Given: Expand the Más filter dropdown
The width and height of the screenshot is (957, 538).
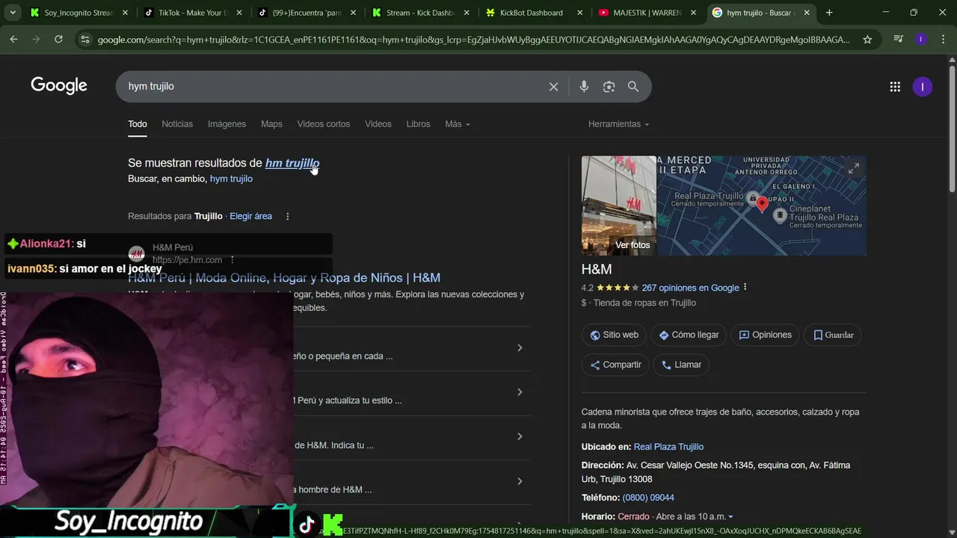Looking at the screenshot, I should pos(458,124).
